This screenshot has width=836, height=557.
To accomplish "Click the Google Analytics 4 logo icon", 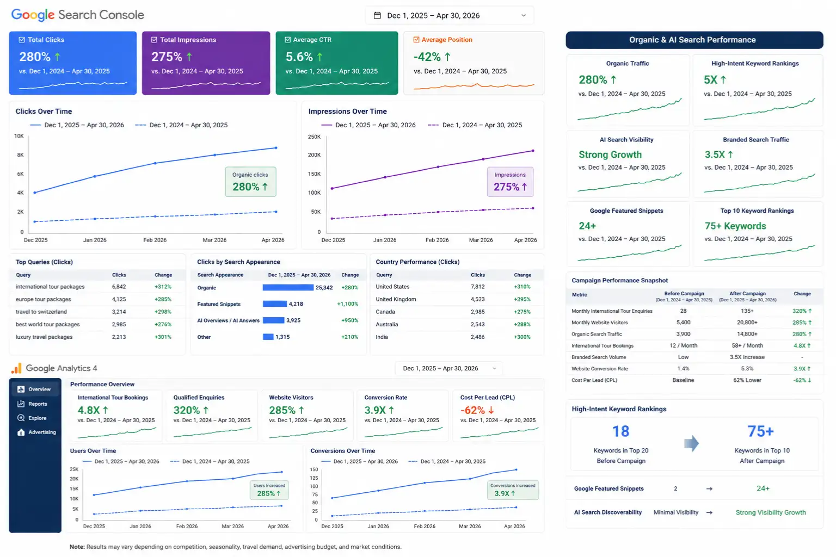I will [x=16, y=368].
